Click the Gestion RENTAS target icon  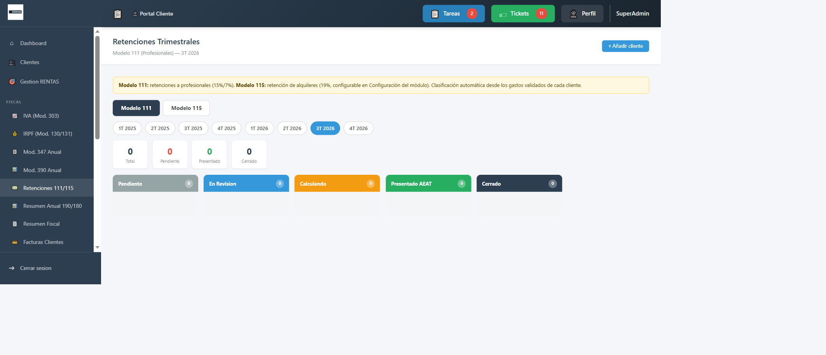(12, 82)
